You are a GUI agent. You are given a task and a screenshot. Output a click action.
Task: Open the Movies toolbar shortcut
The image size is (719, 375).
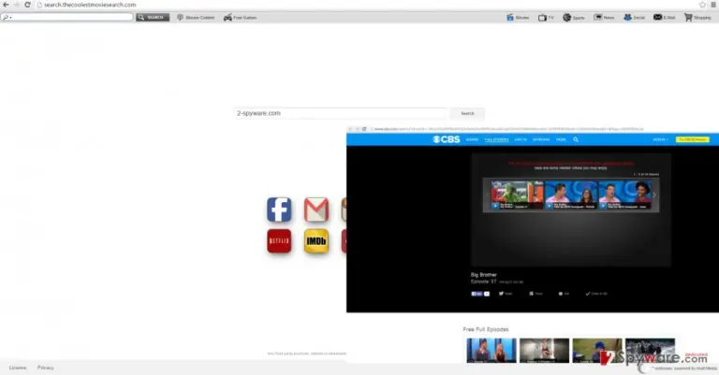pos(518,18)
